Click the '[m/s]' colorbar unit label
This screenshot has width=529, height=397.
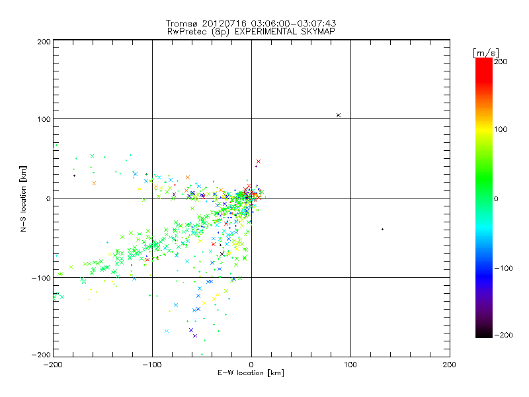coord(486,53)
